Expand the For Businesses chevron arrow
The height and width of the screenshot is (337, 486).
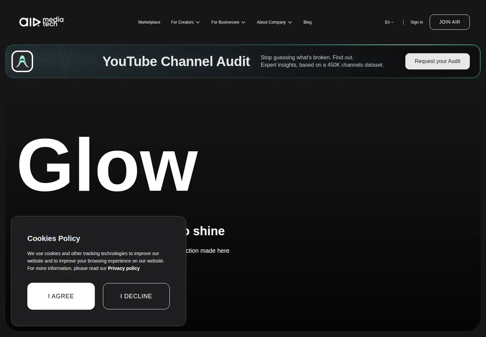pos(243,22)
